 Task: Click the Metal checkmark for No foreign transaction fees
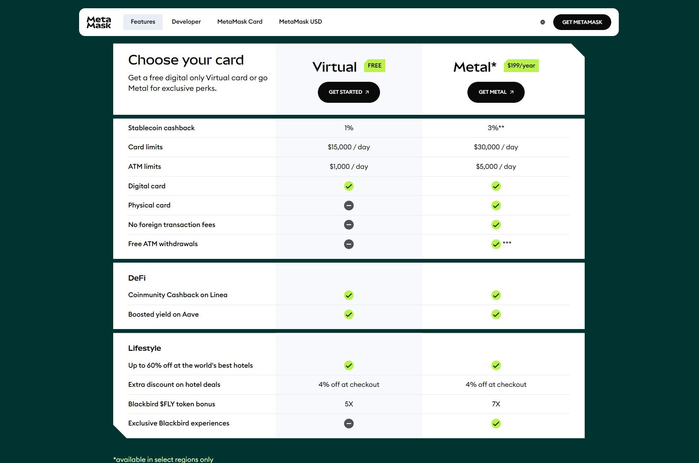[495, 224]
